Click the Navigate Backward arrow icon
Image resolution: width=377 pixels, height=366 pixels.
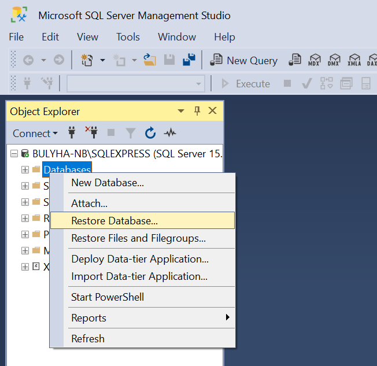coord(28,60)
